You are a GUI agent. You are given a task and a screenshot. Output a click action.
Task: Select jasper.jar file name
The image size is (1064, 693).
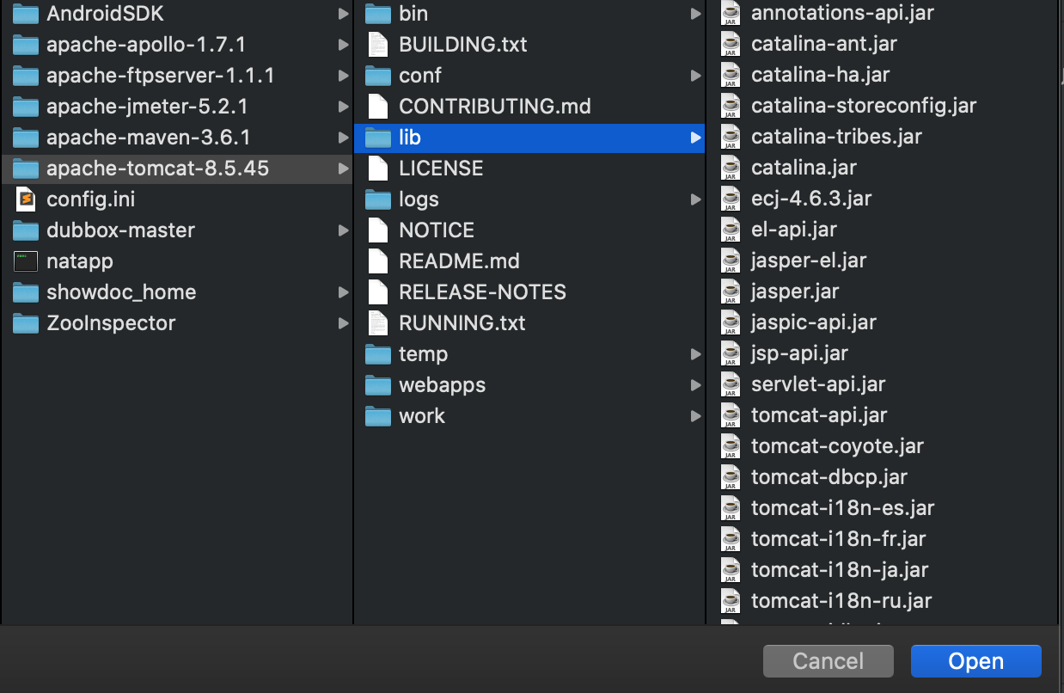coord(795,291)
